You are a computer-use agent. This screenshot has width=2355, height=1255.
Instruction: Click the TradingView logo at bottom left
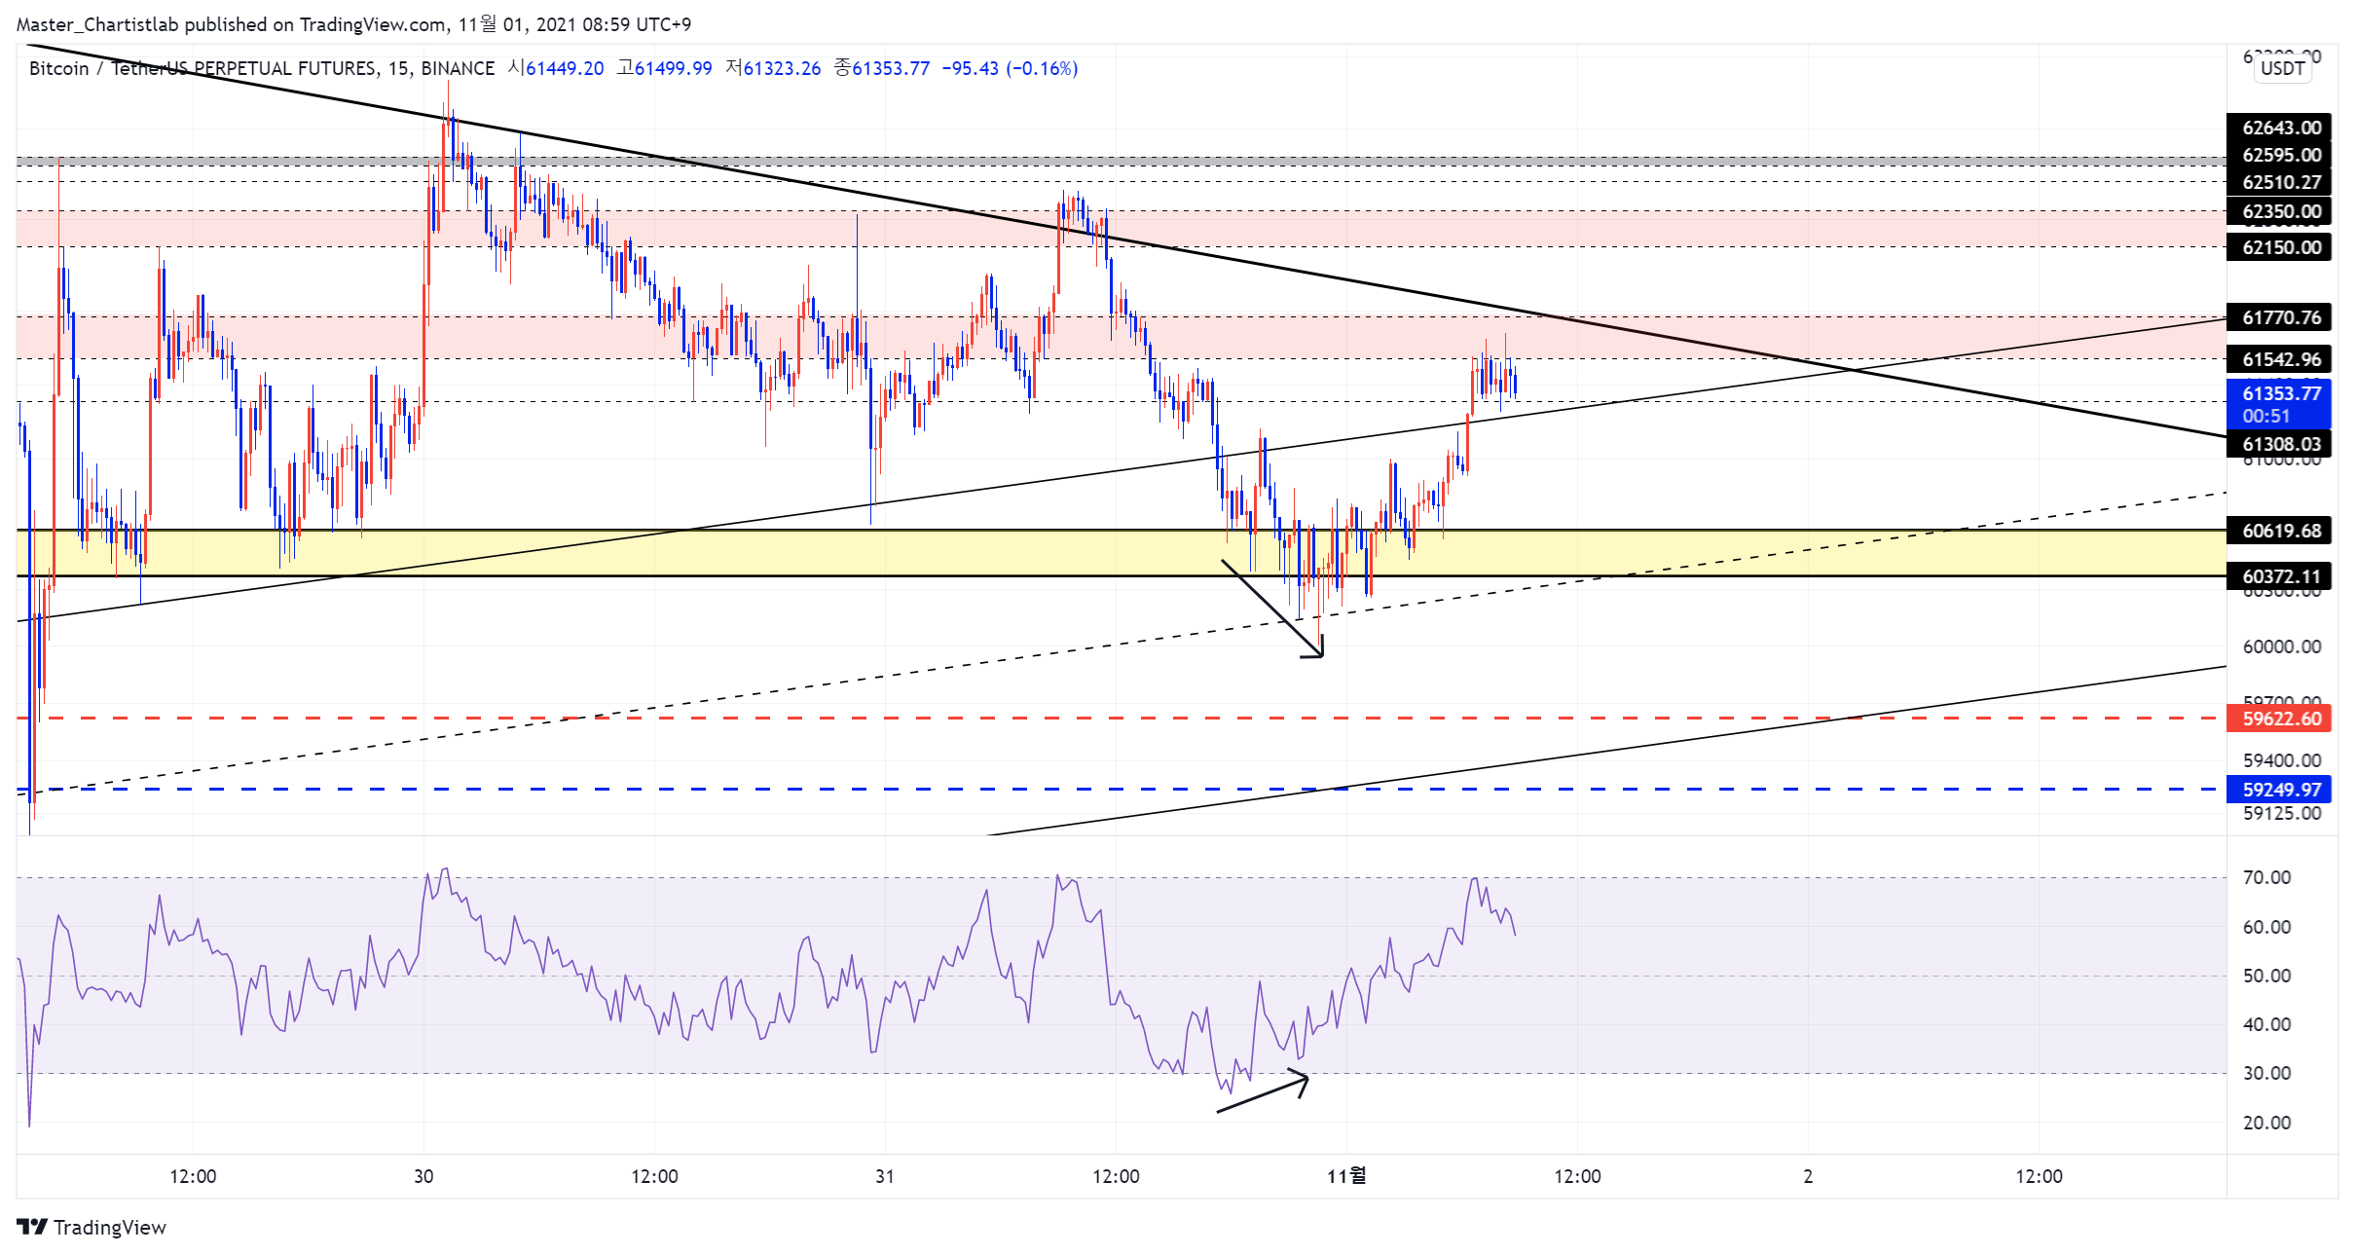click(91, 1227)
